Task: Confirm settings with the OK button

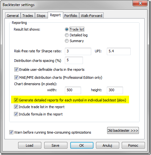Action: (82, 145)
